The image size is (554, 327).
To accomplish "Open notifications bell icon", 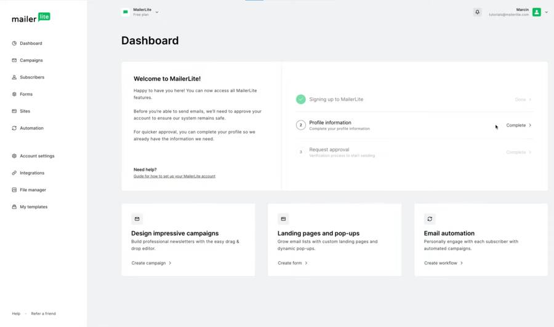I will point(477,12).
